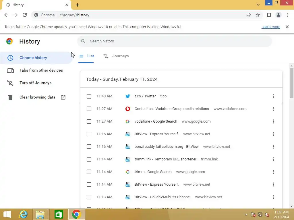
Task: Check the vodafone Google Search checkbox
Action: click(x=89, y=121)
